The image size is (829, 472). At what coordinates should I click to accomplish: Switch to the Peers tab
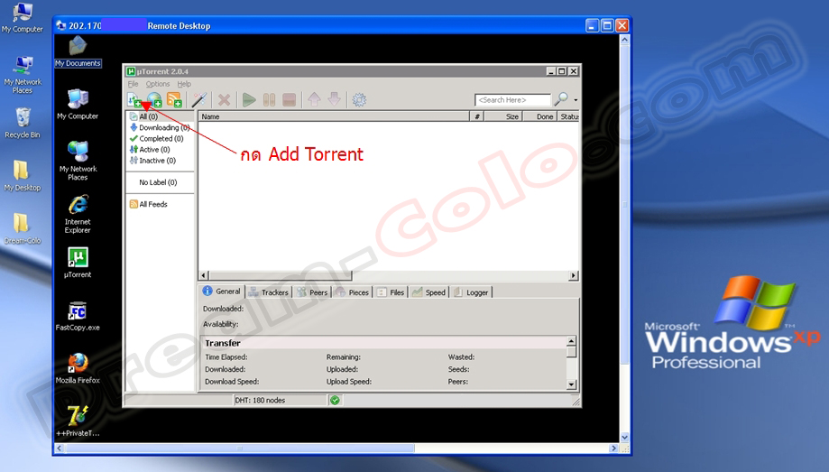[312, 292]
